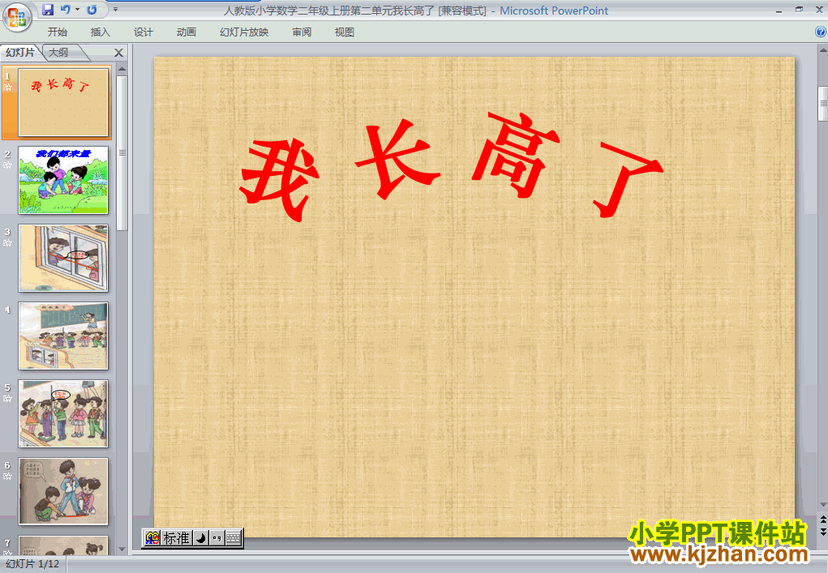Select the 幻灯片 pane tab

(x=20, y=52)
